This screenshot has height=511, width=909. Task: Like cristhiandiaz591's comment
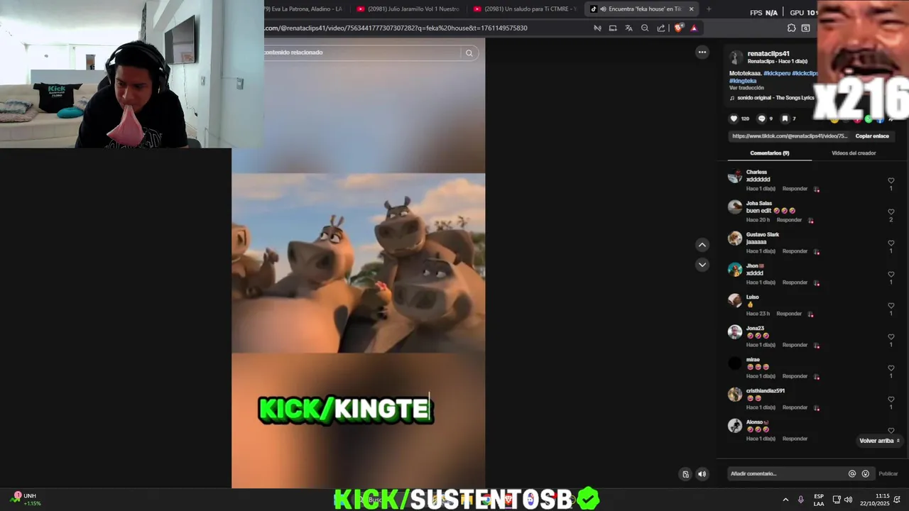pos(891,400)
